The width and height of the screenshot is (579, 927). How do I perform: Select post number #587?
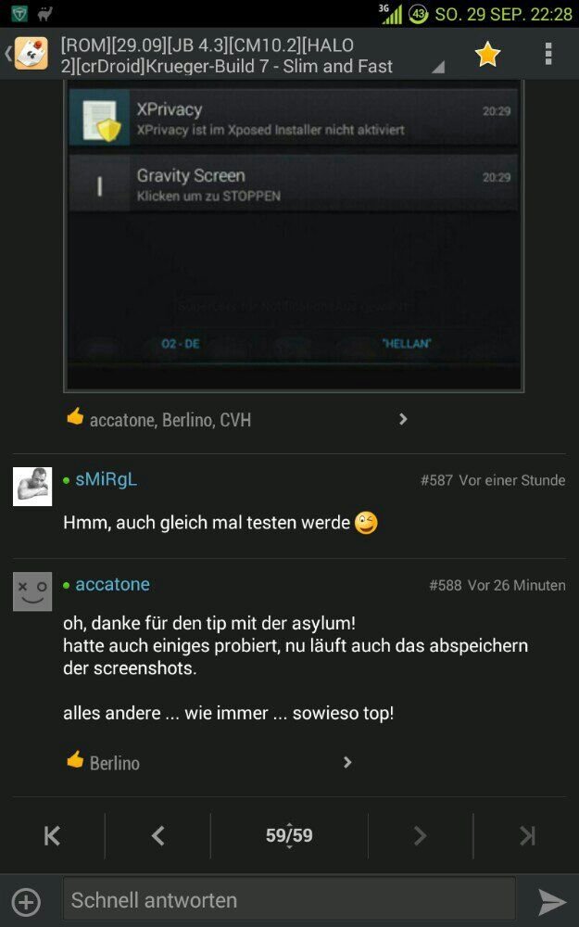[436, 480]
